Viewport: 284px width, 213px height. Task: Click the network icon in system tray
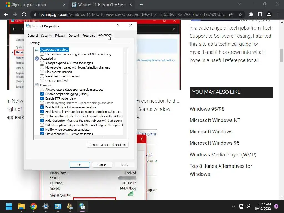[242, 206]
